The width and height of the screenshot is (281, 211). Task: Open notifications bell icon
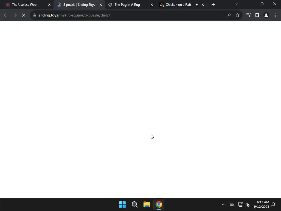pyautogui.click(x=274, y=204)
